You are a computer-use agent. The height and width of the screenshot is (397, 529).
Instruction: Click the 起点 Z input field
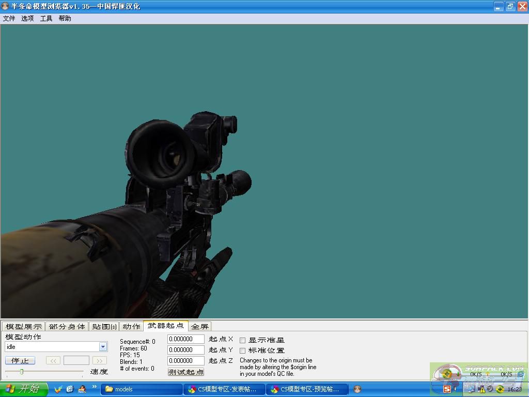click(186, 361)
